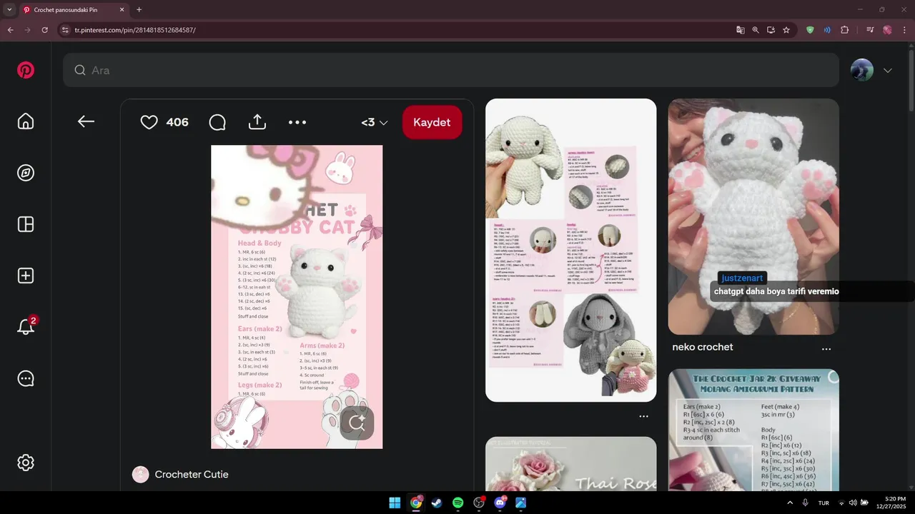
Task: Expand account menu chevron beside avatar
Action: (x=888, y=70)
